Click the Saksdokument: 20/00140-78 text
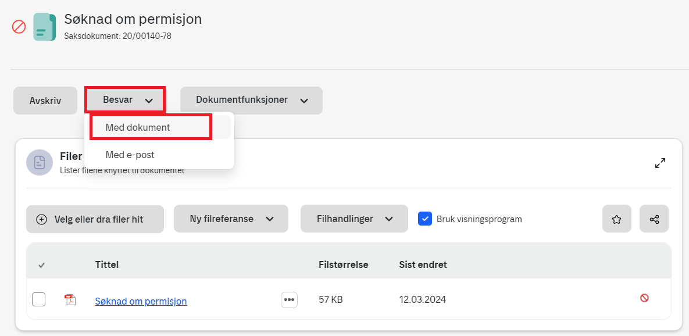 coord(118,36)
